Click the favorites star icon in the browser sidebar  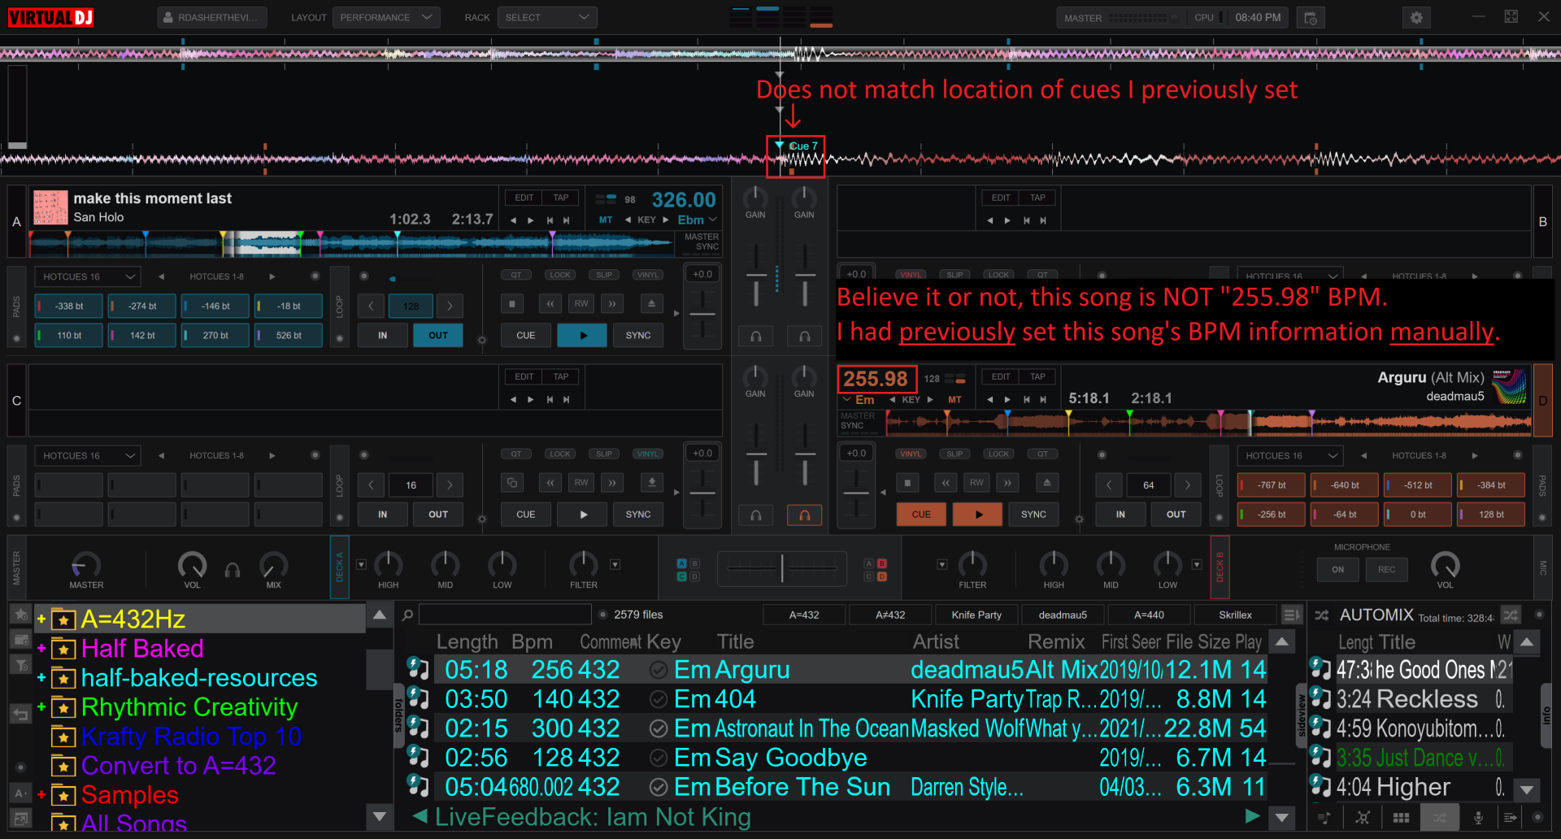(x=21, y=614)
